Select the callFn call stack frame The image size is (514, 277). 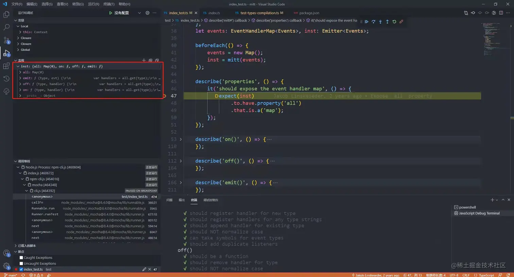tap(37, 203)
